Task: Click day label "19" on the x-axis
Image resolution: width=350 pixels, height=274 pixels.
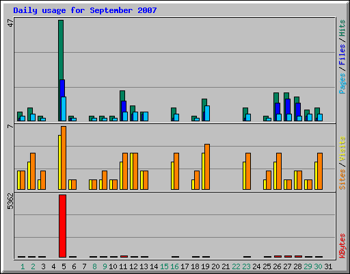Action: click(205, 266)
